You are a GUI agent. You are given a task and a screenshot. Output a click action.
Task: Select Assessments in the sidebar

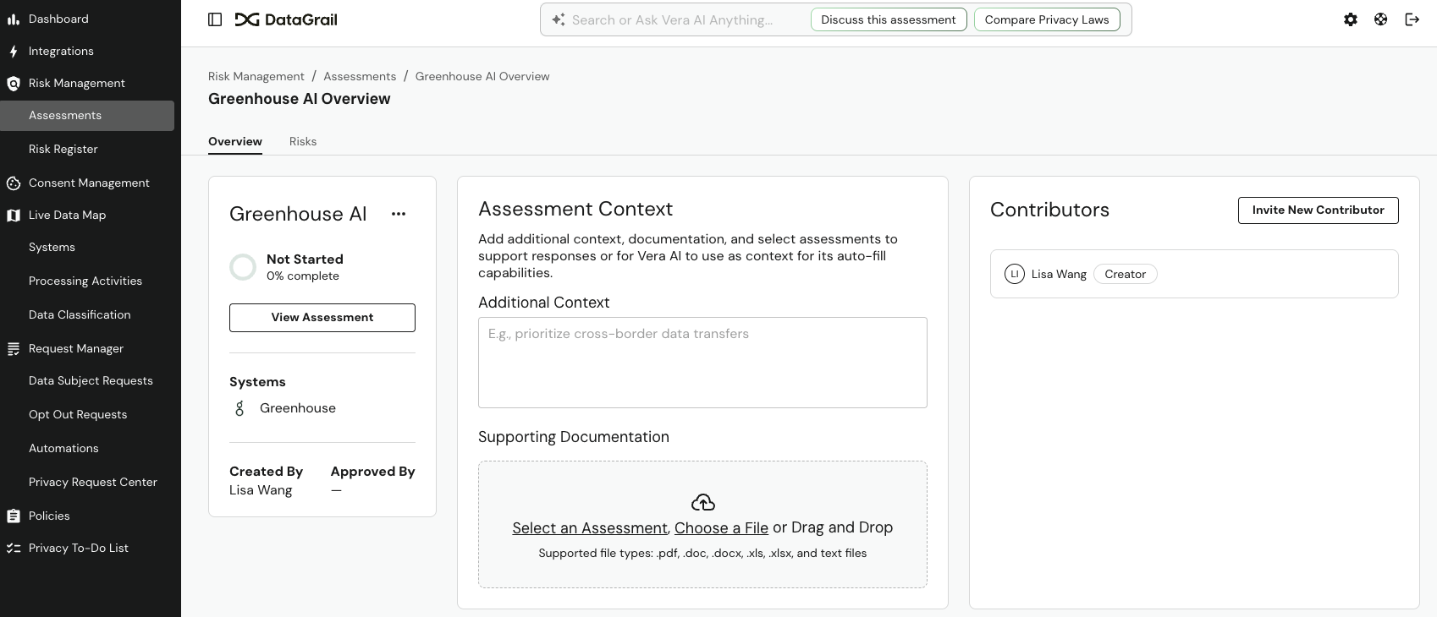point(87,116)
